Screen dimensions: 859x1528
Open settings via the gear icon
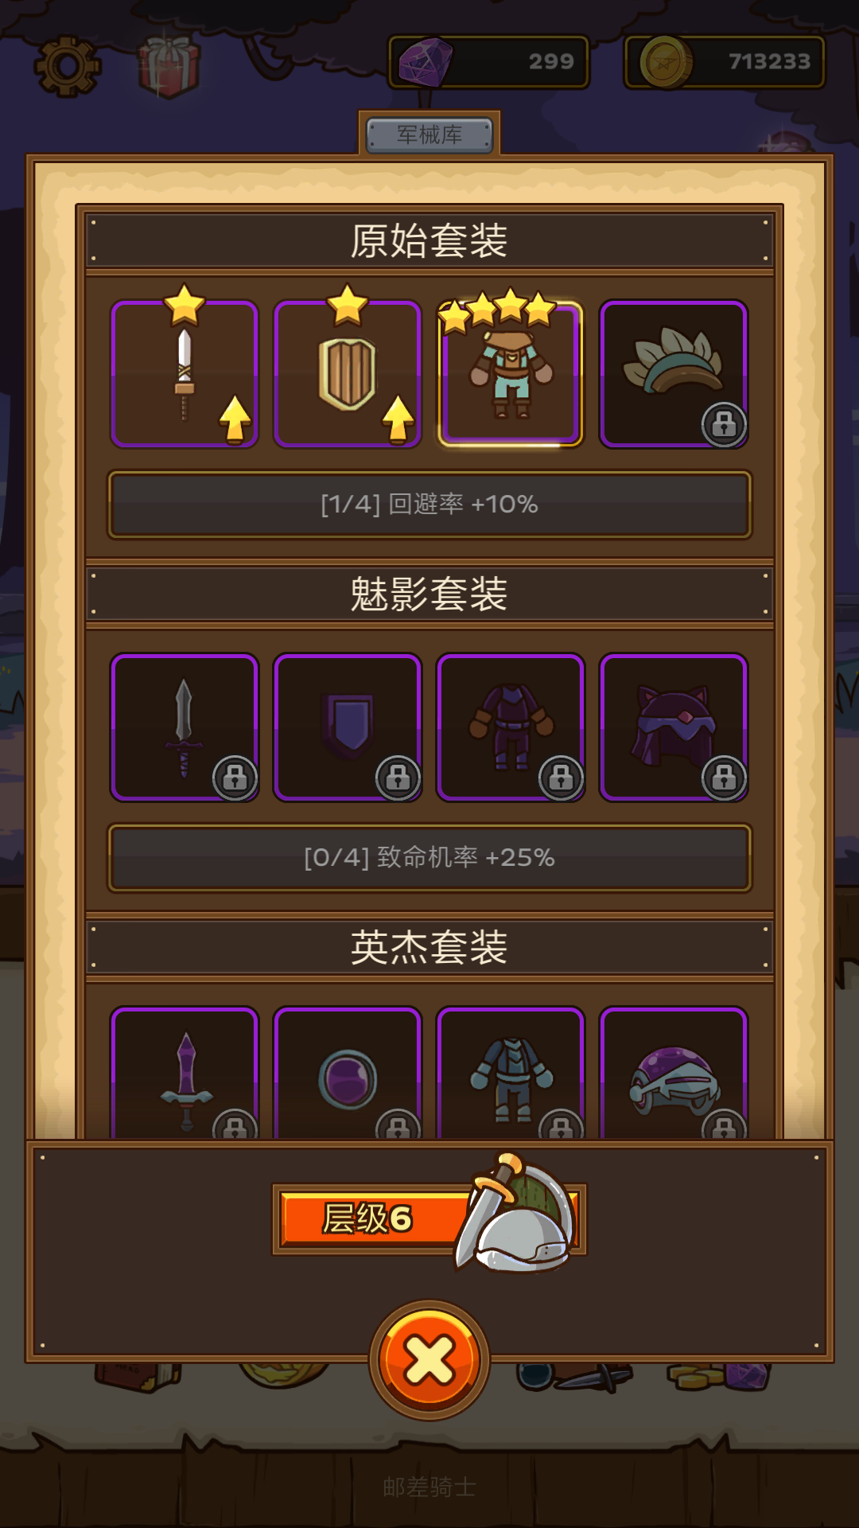[68, 66]
